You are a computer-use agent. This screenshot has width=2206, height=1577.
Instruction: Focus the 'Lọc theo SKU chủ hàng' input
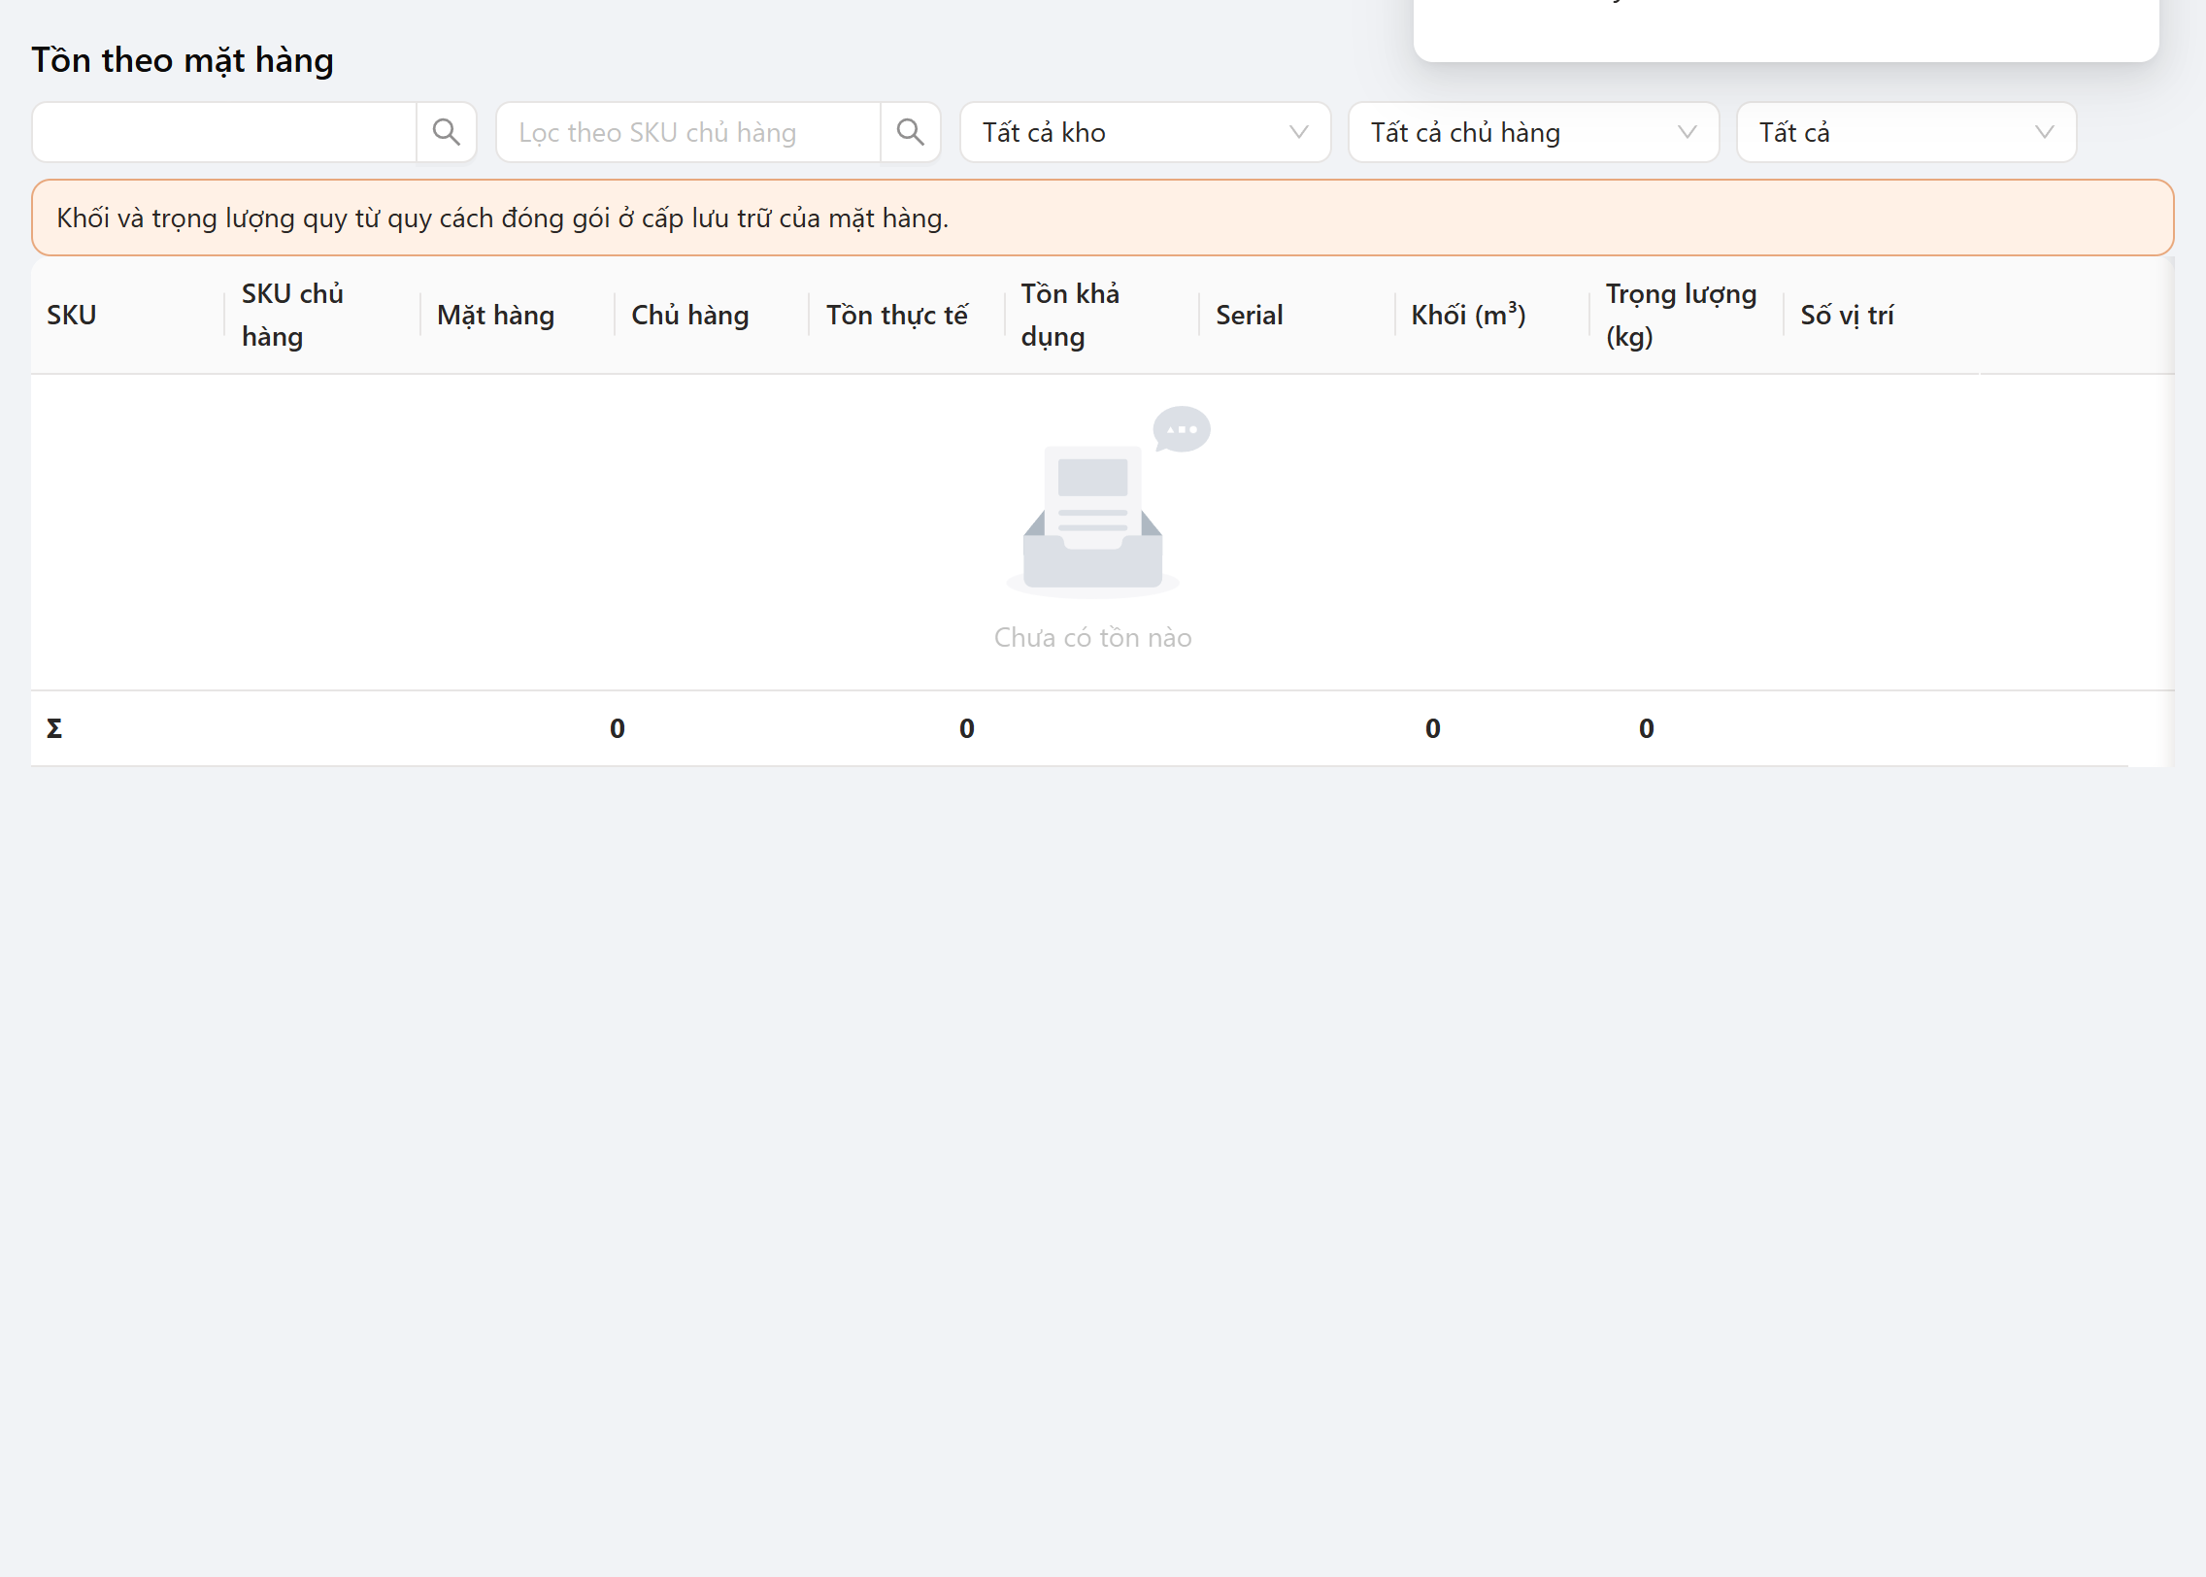tap(688, 132)
